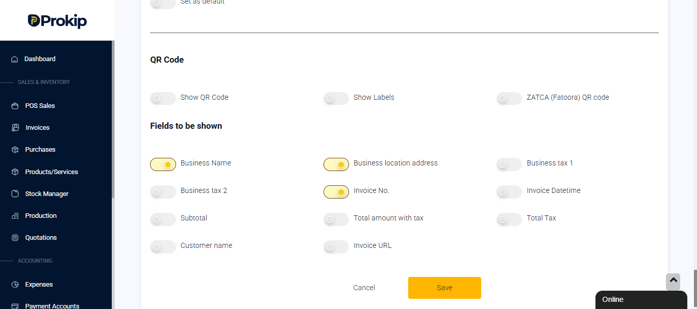Image resolution: width=697 pixels, height=309 pixels.
Task: Open the Online chat widget
Action: (641, 300)
